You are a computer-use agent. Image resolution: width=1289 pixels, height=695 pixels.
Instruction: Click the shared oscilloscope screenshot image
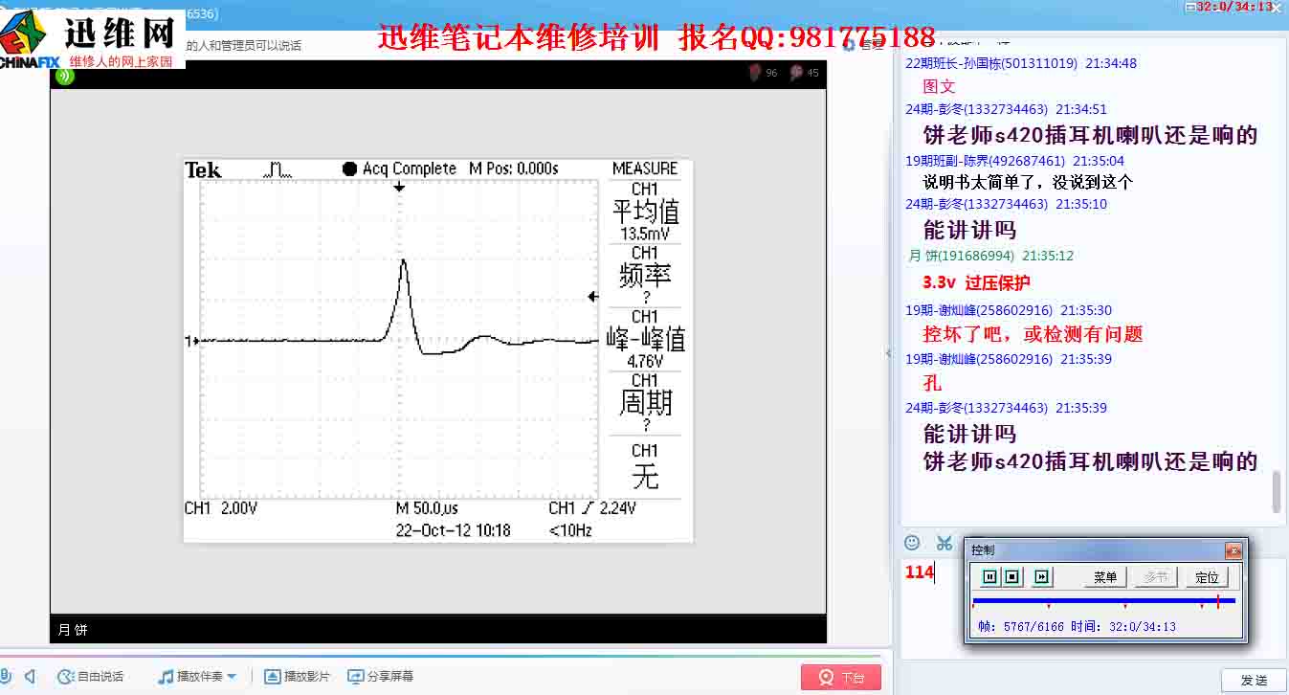[x=437, y=349]
